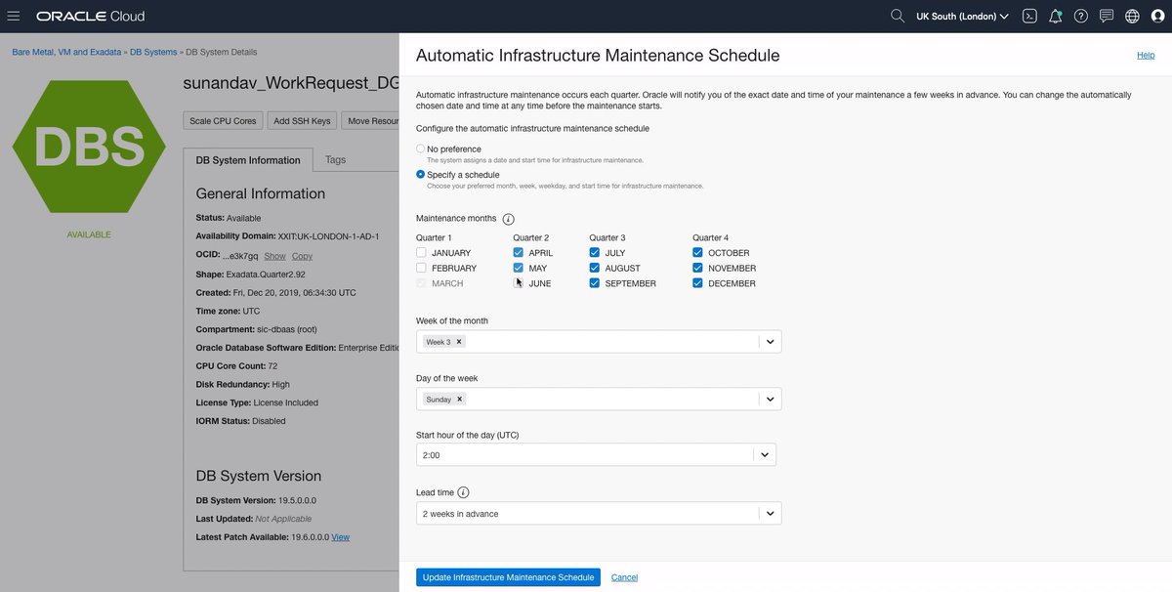View the latest patch 19.6.0.0.0

[340, 537]
